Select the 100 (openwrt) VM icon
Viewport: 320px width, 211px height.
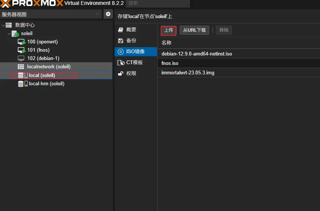click(x=21, y=42)
